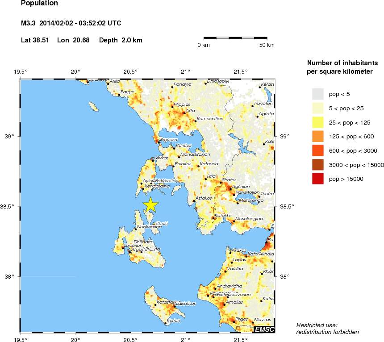
Task: Select the Arta city marker dot
Action: pyautogui.click(x=184, y=113)
